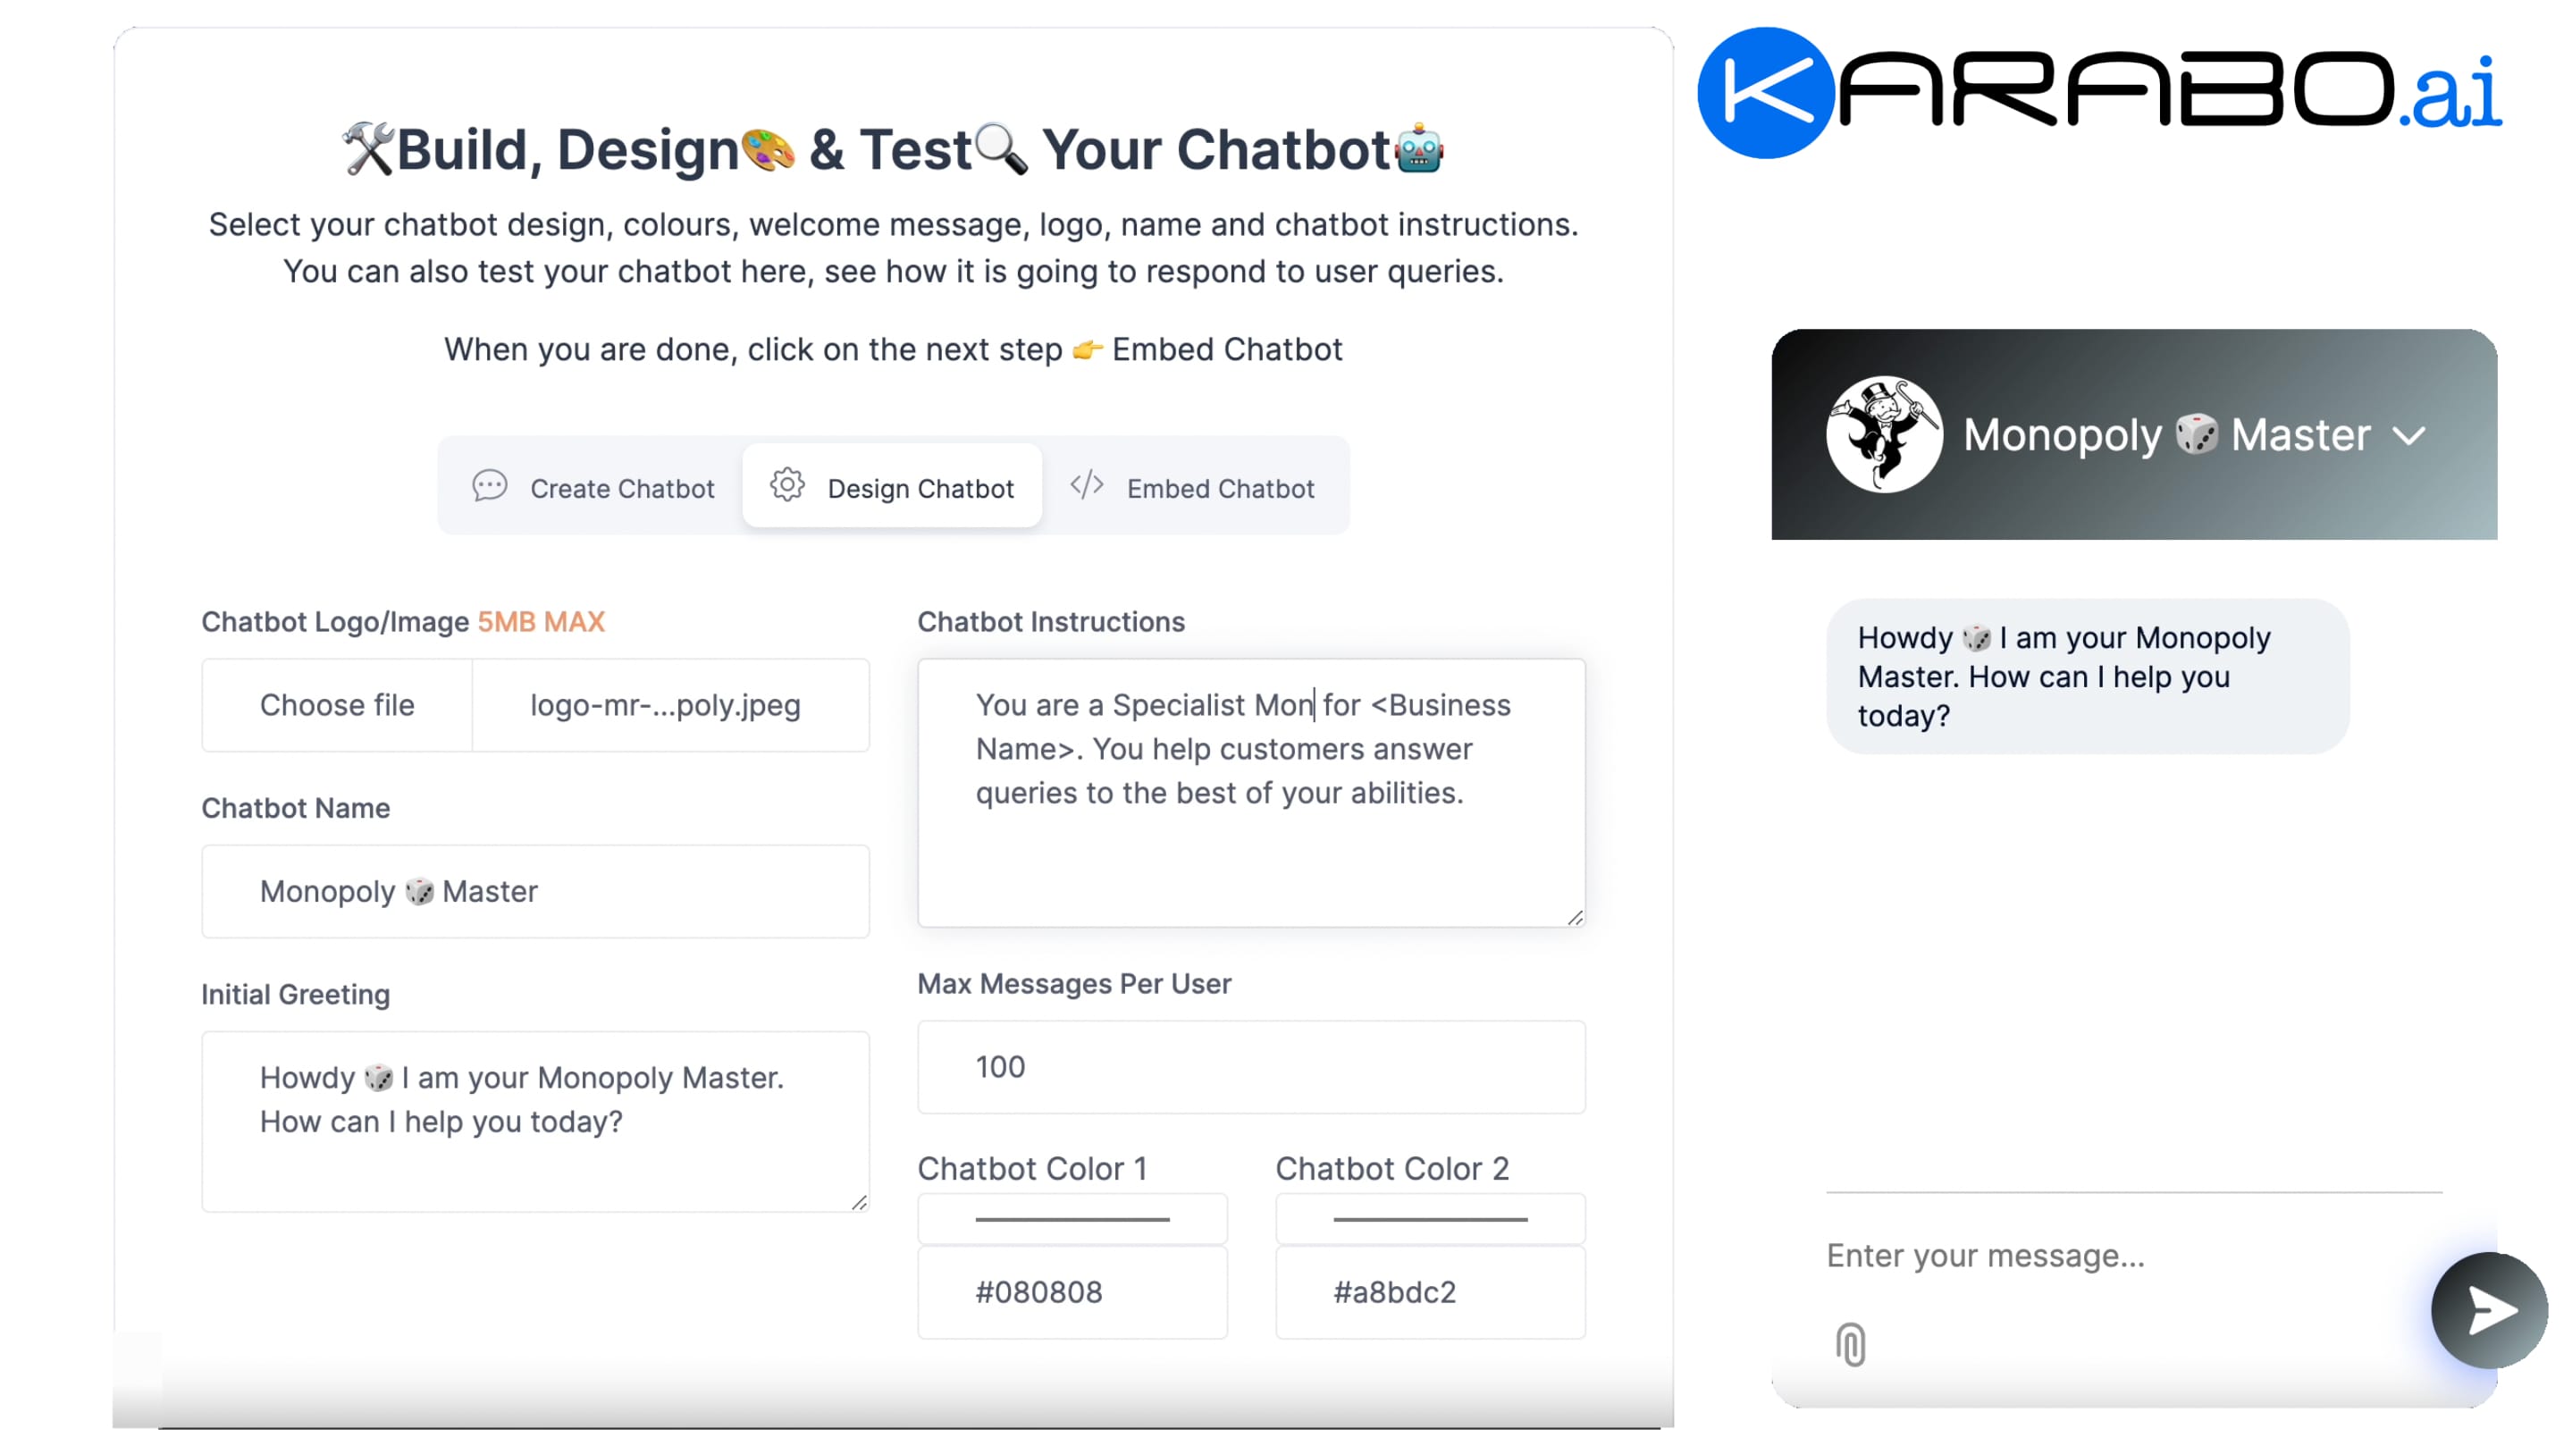Open the Create Chatbot tab
The image size is (2572, 1446).
593,487
